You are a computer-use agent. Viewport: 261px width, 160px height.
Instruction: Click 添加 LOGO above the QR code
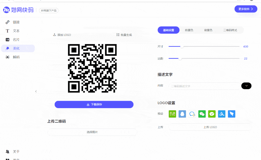(x=62, y=35)
